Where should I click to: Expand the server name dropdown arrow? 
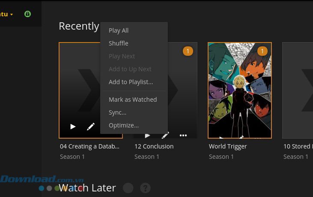pos(12,15)
